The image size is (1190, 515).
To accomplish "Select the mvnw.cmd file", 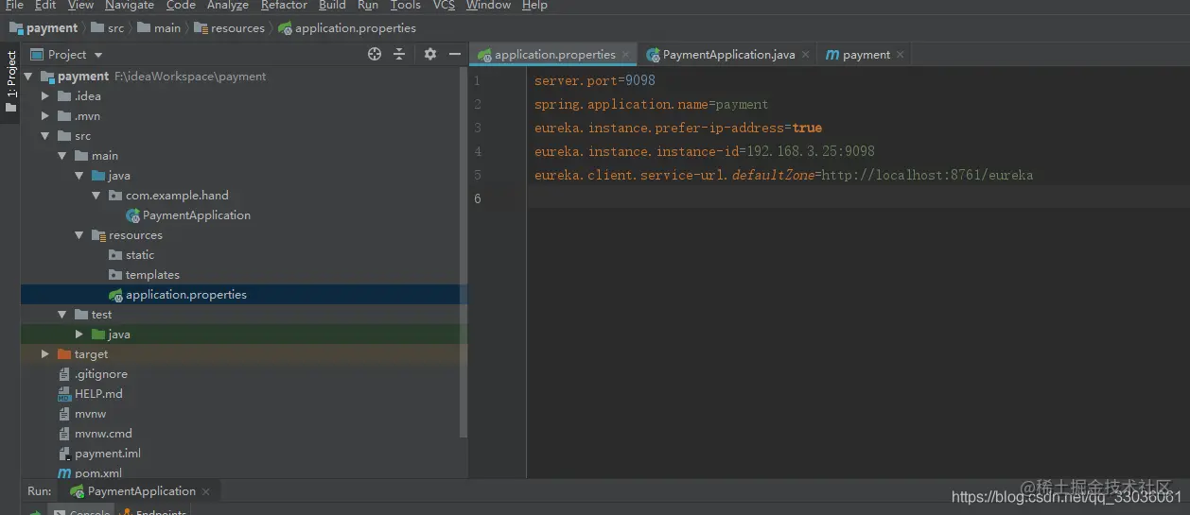I will [103, 434].
